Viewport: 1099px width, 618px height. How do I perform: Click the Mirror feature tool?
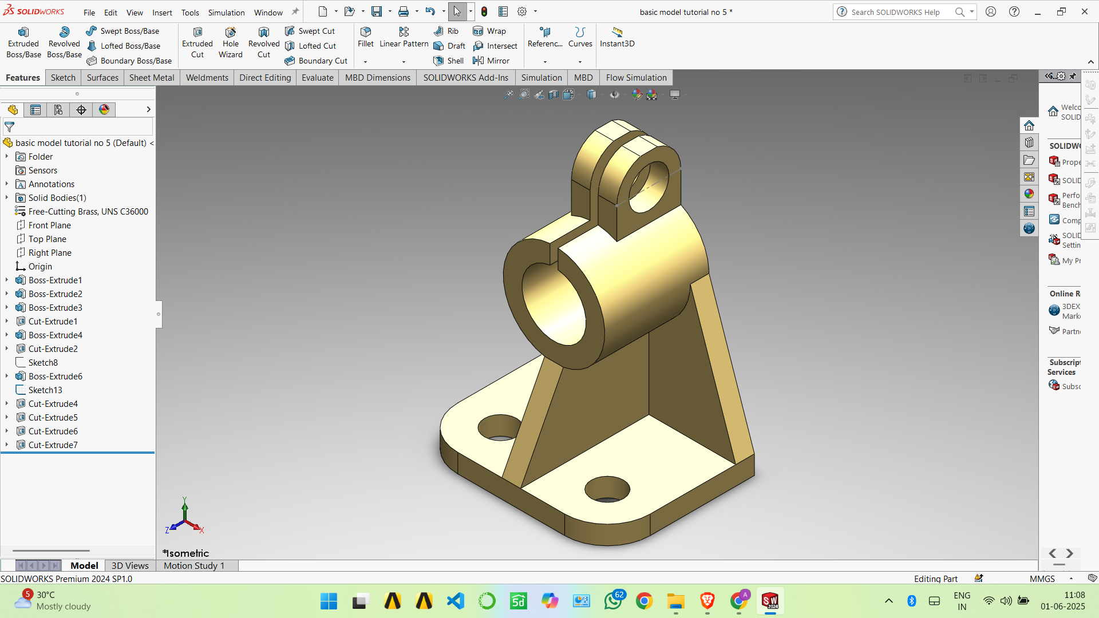(x=492, y=61)
